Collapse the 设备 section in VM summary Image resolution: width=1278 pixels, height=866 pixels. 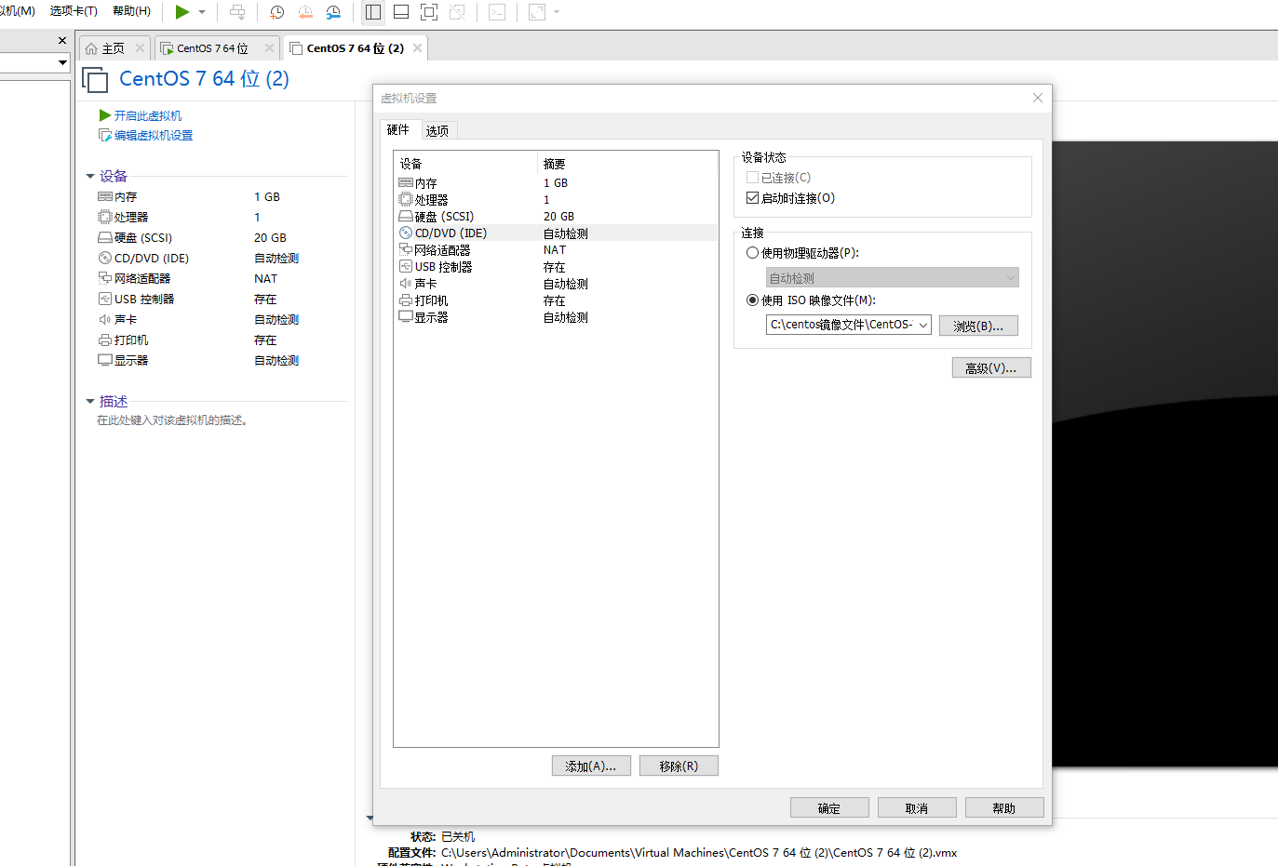[90, 177]
